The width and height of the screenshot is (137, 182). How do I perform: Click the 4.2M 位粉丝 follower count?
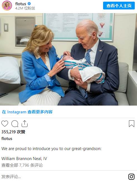[25, 8]
